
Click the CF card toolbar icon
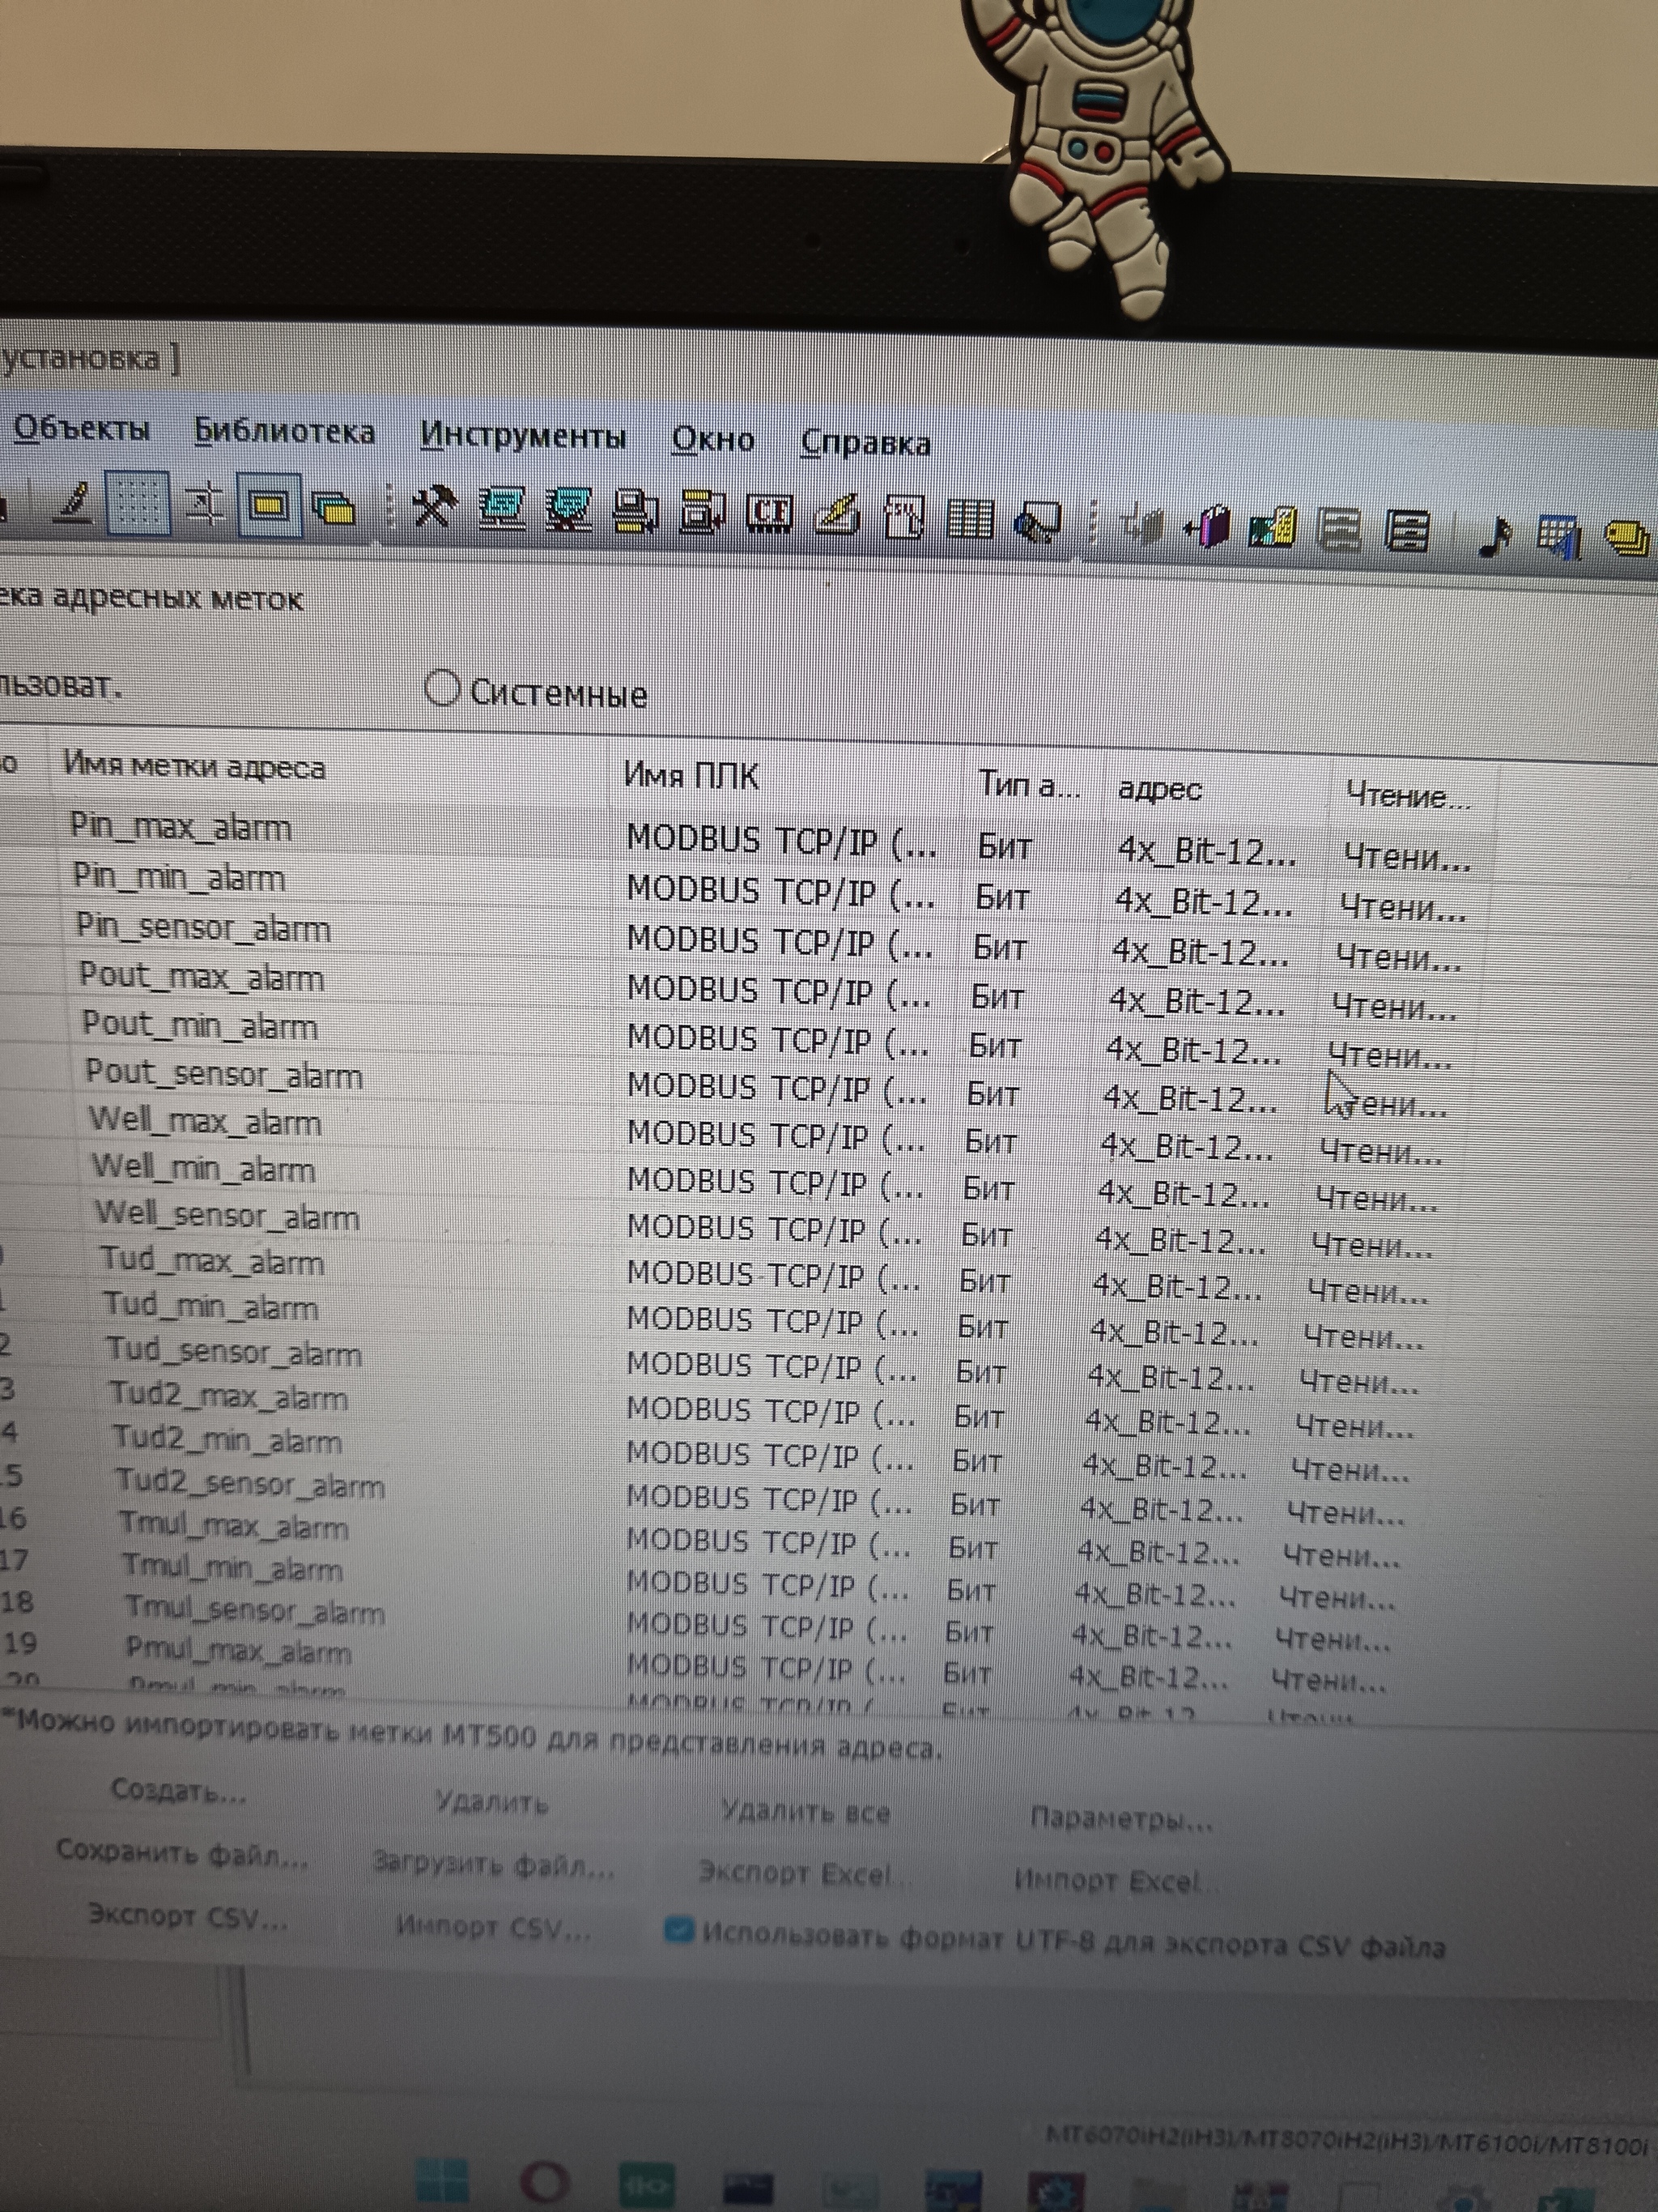[768, 513]
